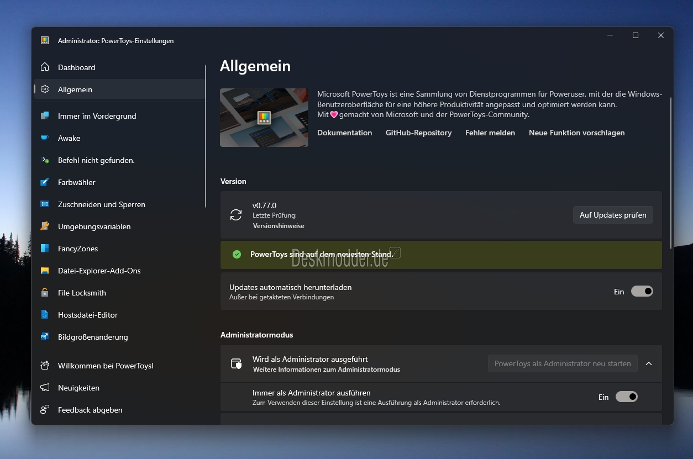Click the v0.77.0 version text
693x459 pixels.
click(264, 205)
